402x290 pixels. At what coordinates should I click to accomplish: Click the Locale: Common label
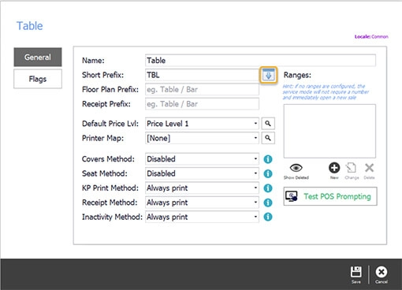coord(371,36)
